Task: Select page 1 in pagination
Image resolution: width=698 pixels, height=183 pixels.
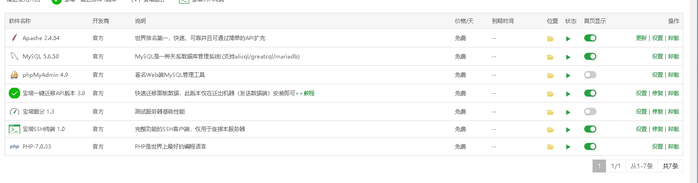Action: [599, 166]
